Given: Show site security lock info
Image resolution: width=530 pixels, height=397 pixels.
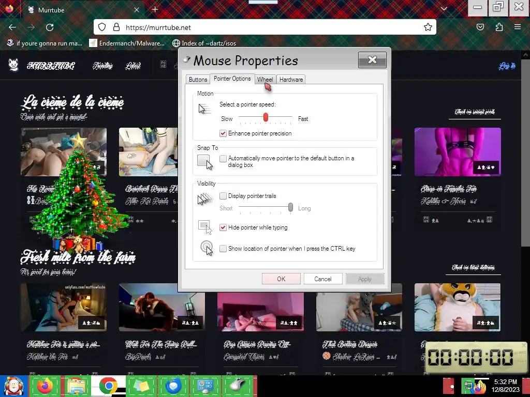Looking at the screenshot, I should point(116,27).
